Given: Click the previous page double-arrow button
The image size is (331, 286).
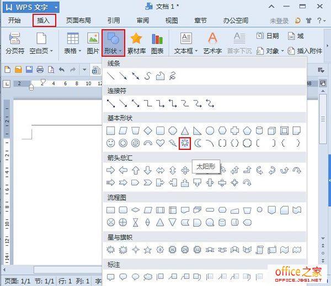Looking at the screenshot, I should coord(323,246).
